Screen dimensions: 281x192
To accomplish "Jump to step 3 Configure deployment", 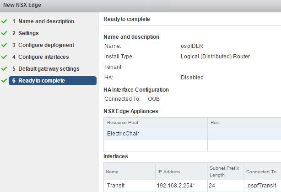I will coord(46,45).
